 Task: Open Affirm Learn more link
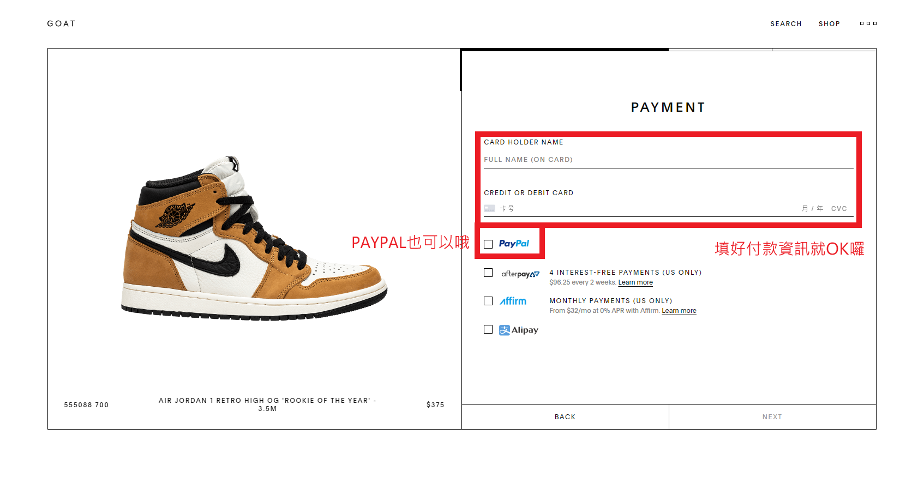point(679,311)
